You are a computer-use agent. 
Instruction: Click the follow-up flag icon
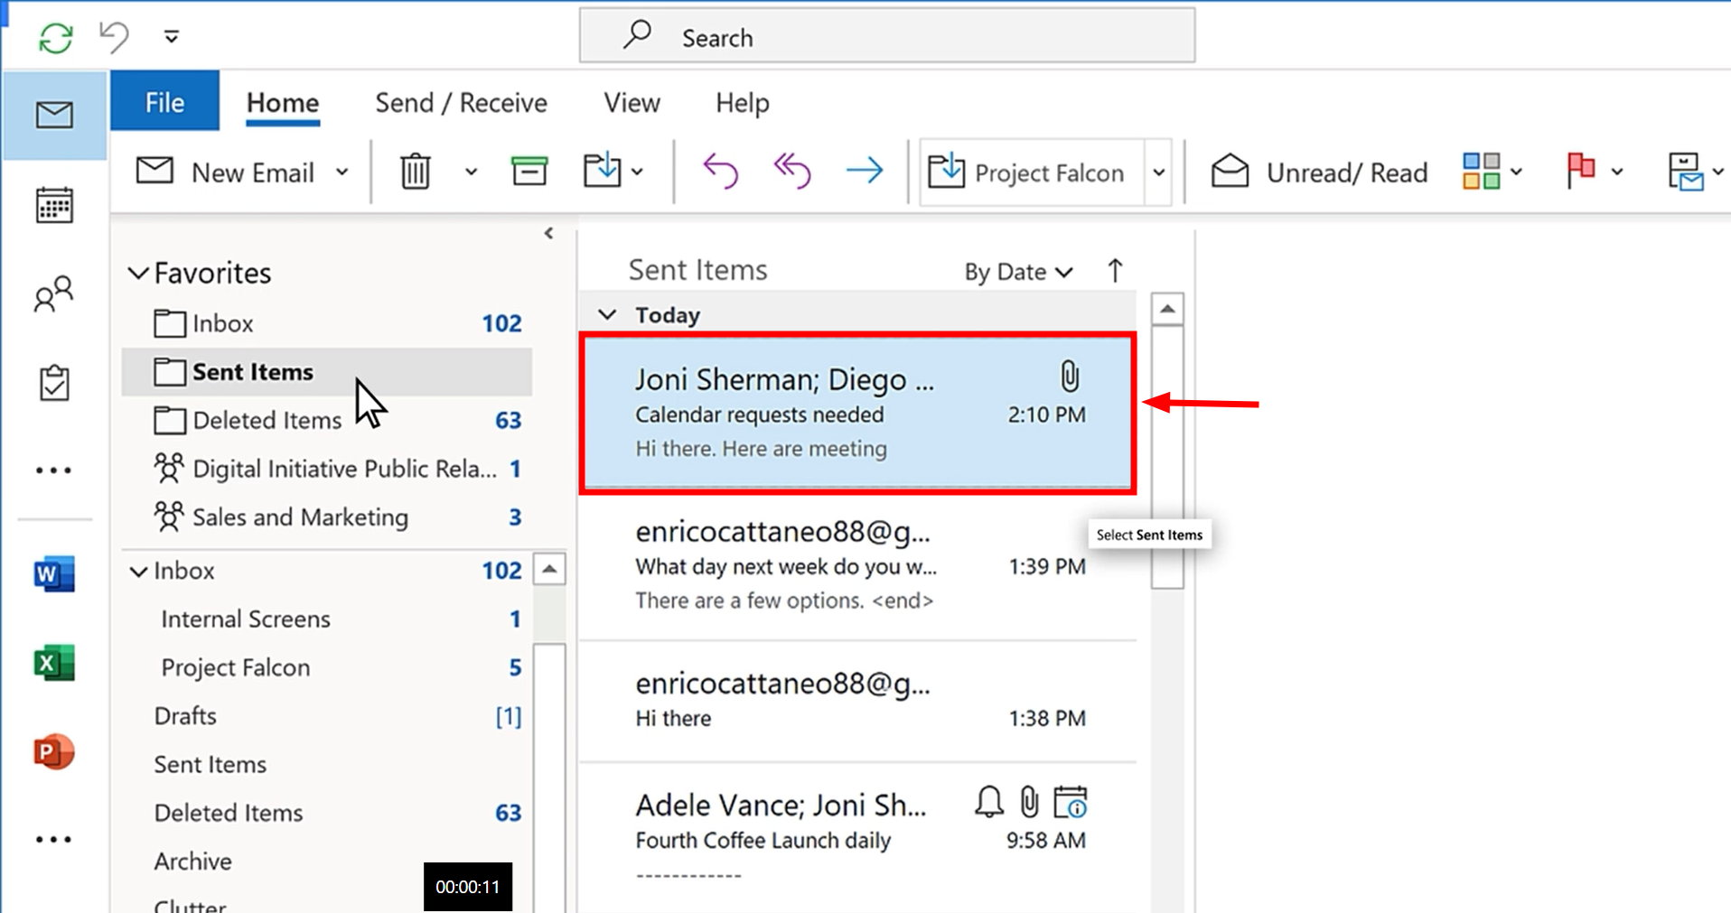pyautogui.click(x=1580, y=171)
